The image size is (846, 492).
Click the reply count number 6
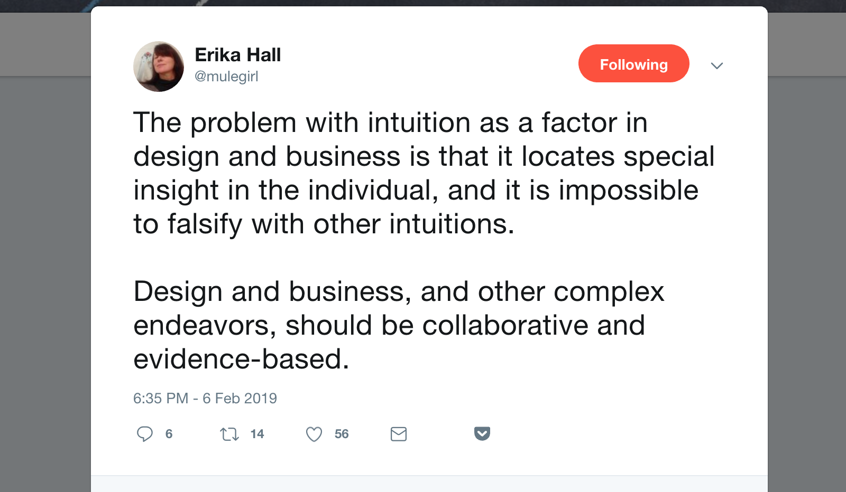(x=169, y=434)
